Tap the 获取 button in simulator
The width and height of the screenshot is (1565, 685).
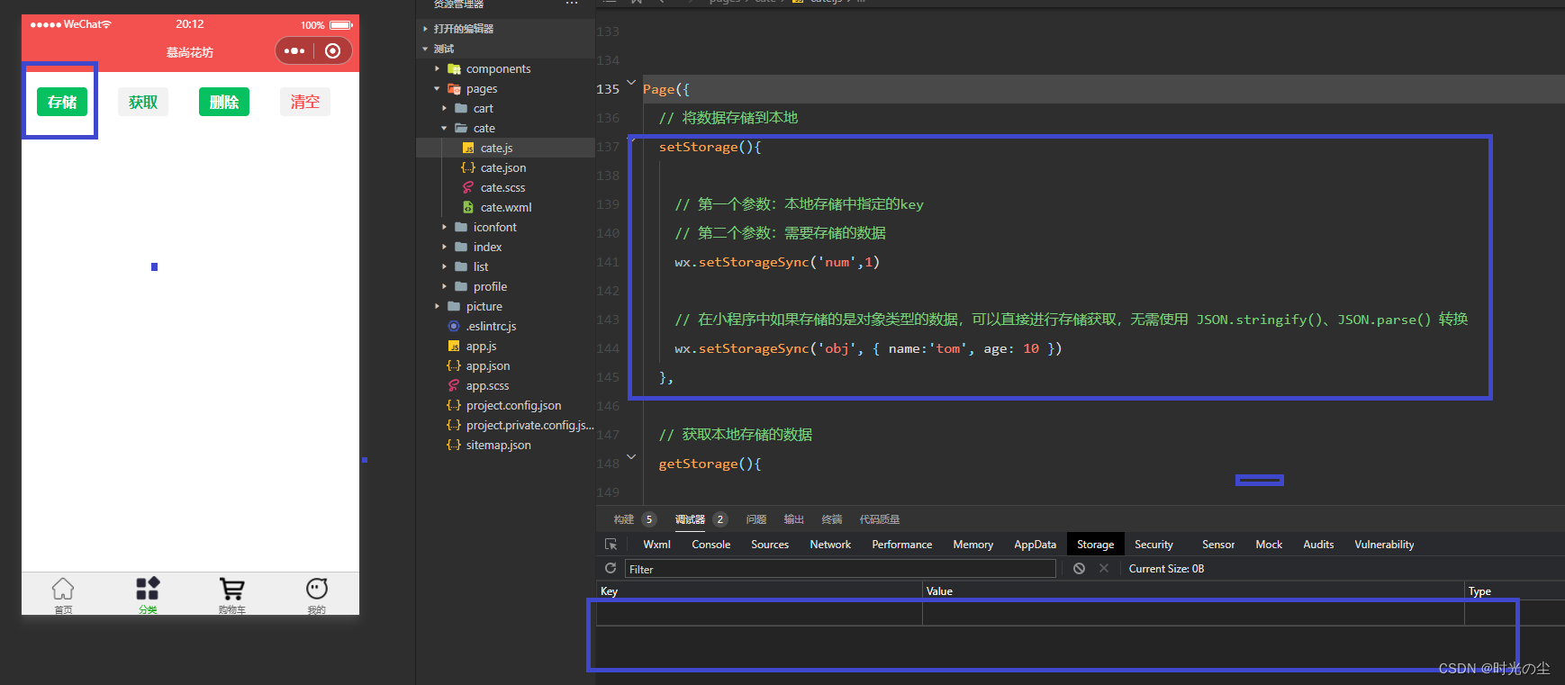pos(143,102)
